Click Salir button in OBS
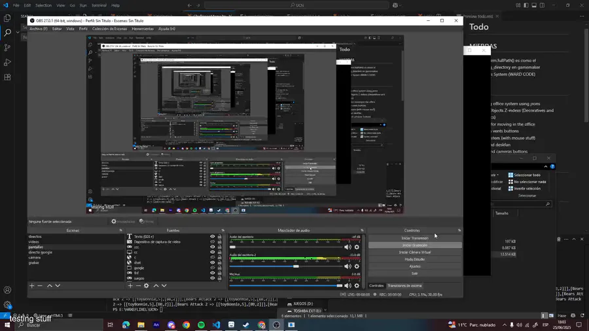589x331 pixels. [415, 273]
